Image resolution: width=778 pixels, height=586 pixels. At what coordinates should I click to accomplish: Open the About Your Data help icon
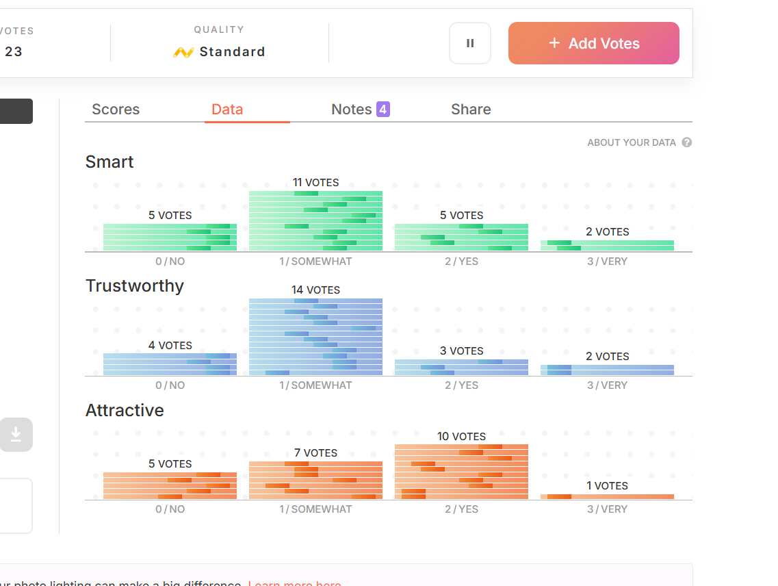tap(687, 142)
